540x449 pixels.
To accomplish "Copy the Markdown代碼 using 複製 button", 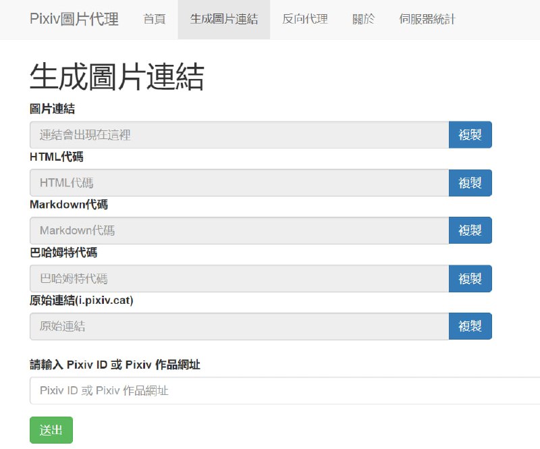I will point(470,230).
